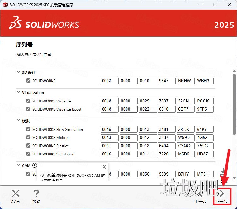The image size is (237, 209).
Task: Click Motion serial field containing W99D
Action: pyautogui.click(x=186, y=137)
